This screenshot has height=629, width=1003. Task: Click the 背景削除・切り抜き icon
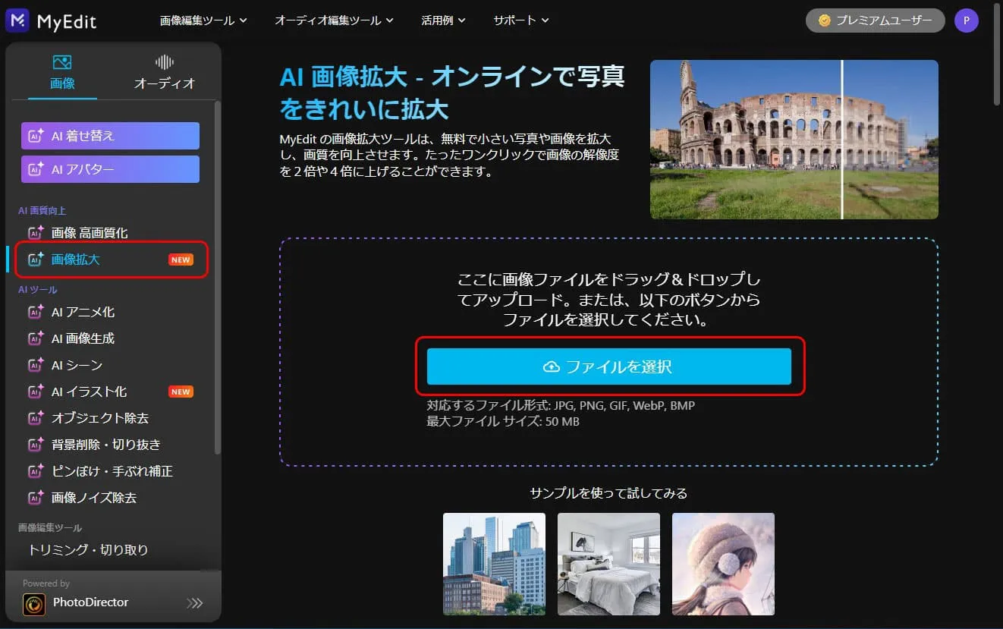[36, 445]
